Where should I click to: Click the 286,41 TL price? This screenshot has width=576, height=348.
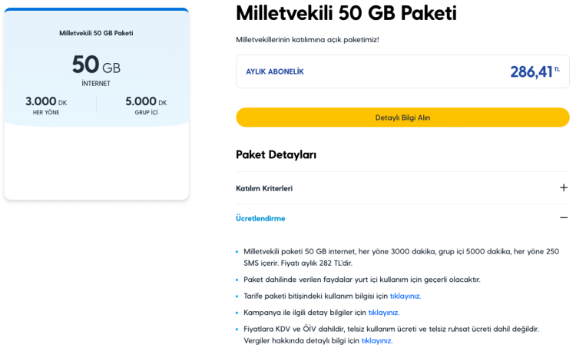point(534,71)
